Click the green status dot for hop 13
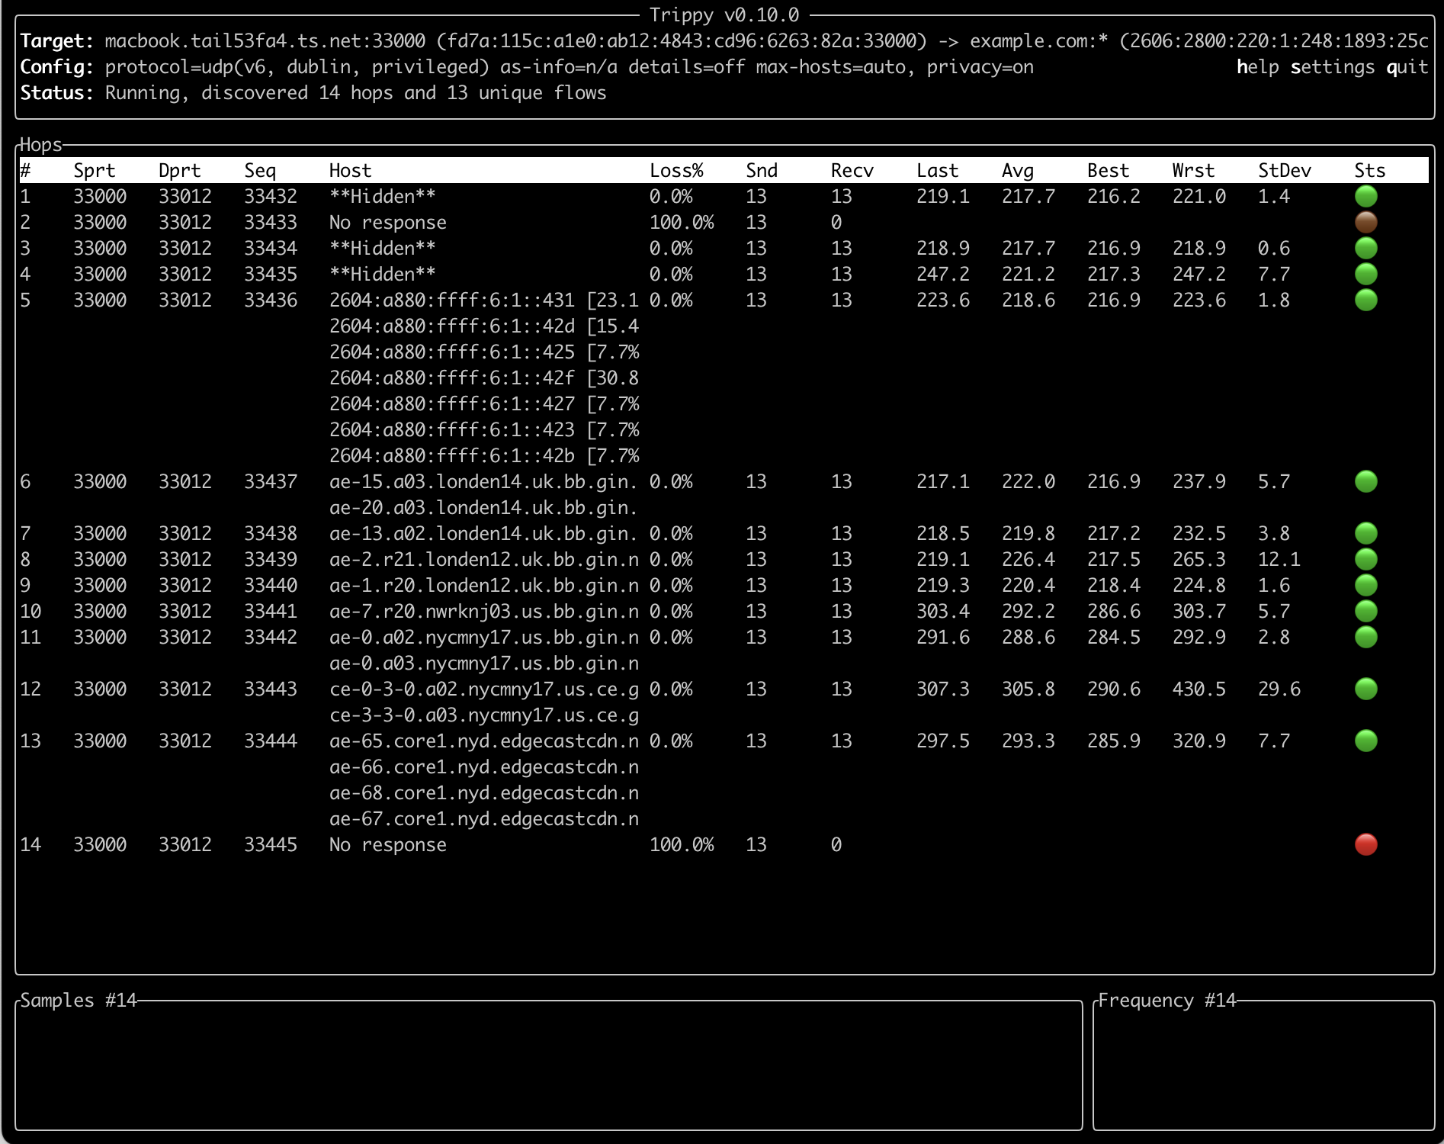1444x1144 pixels. (1366, 741)
